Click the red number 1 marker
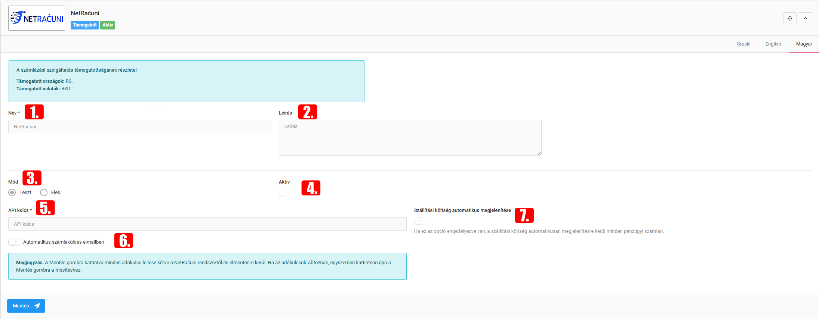This screenshot has height=319, width=819. click(x=34, y=112)
